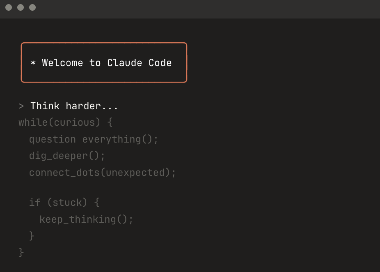The width and height of the screenshot is (380, 272).
Task: Click the "unexpected" argument in connect_dots
Action: pos(135,173)
